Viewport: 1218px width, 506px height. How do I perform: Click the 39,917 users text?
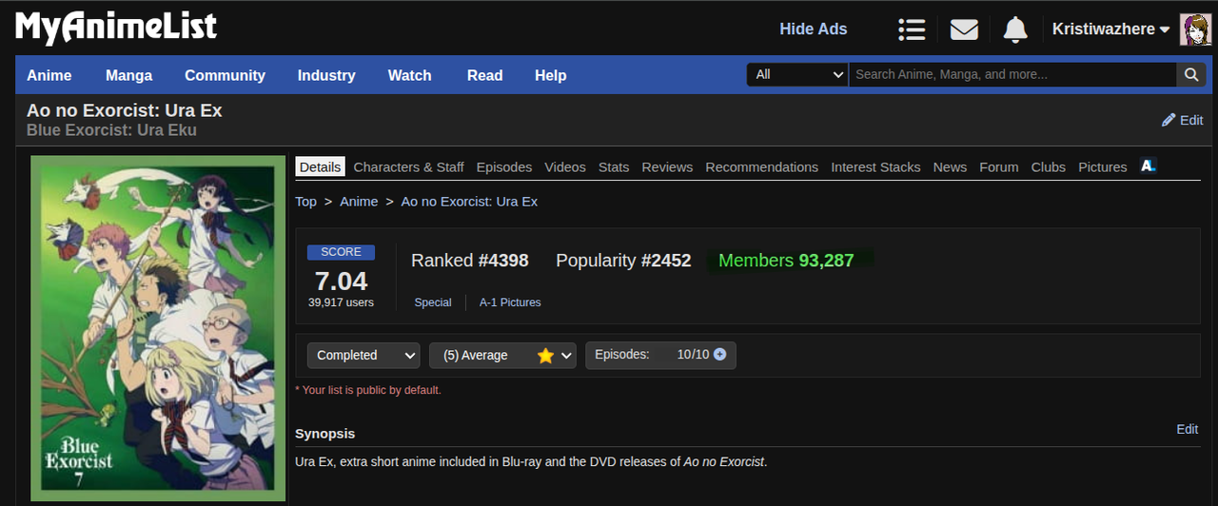[341, 302]
